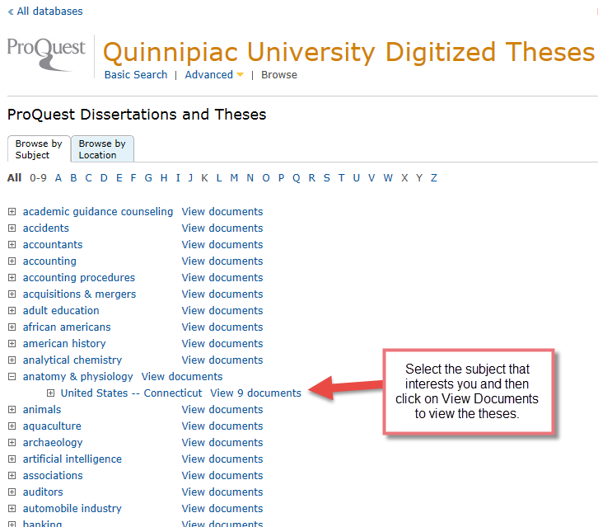Image resolution: width=598 pixels, height=527 pixels.
Task: Filter subjects by 0-9
Action: 38,178
